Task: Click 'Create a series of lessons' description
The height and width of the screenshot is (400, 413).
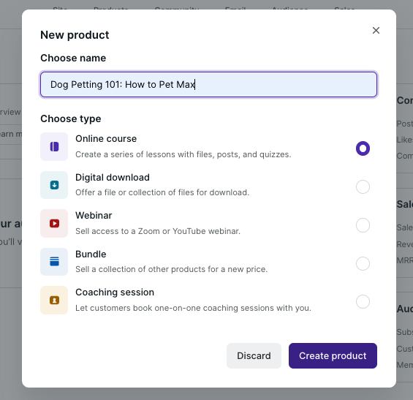Action: 183,154
